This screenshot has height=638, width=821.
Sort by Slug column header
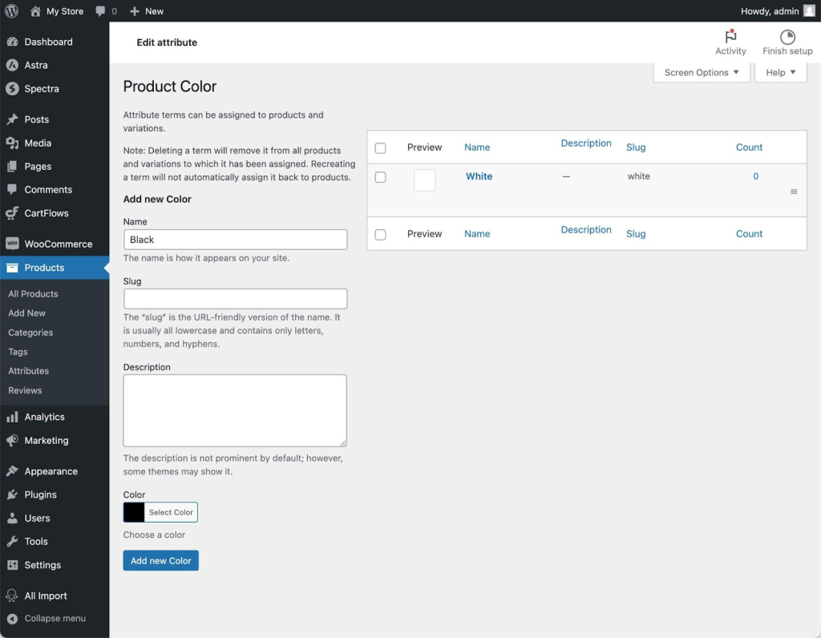click(636, 147)
